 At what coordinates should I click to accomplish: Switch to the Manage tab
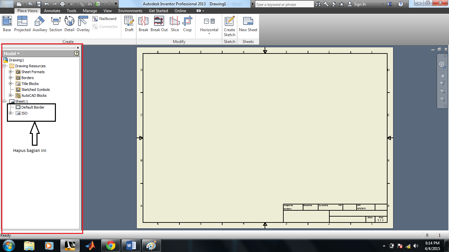pos(90,11)
